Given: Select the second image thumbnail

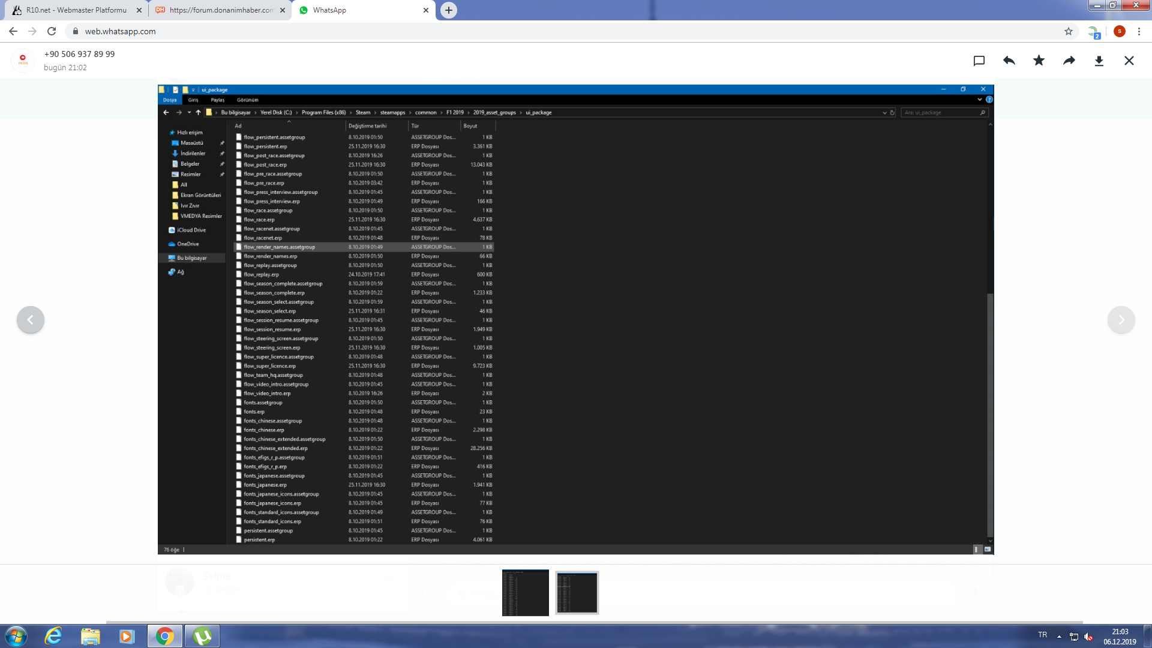Looking at the screenshot, I should pos(577,593).
